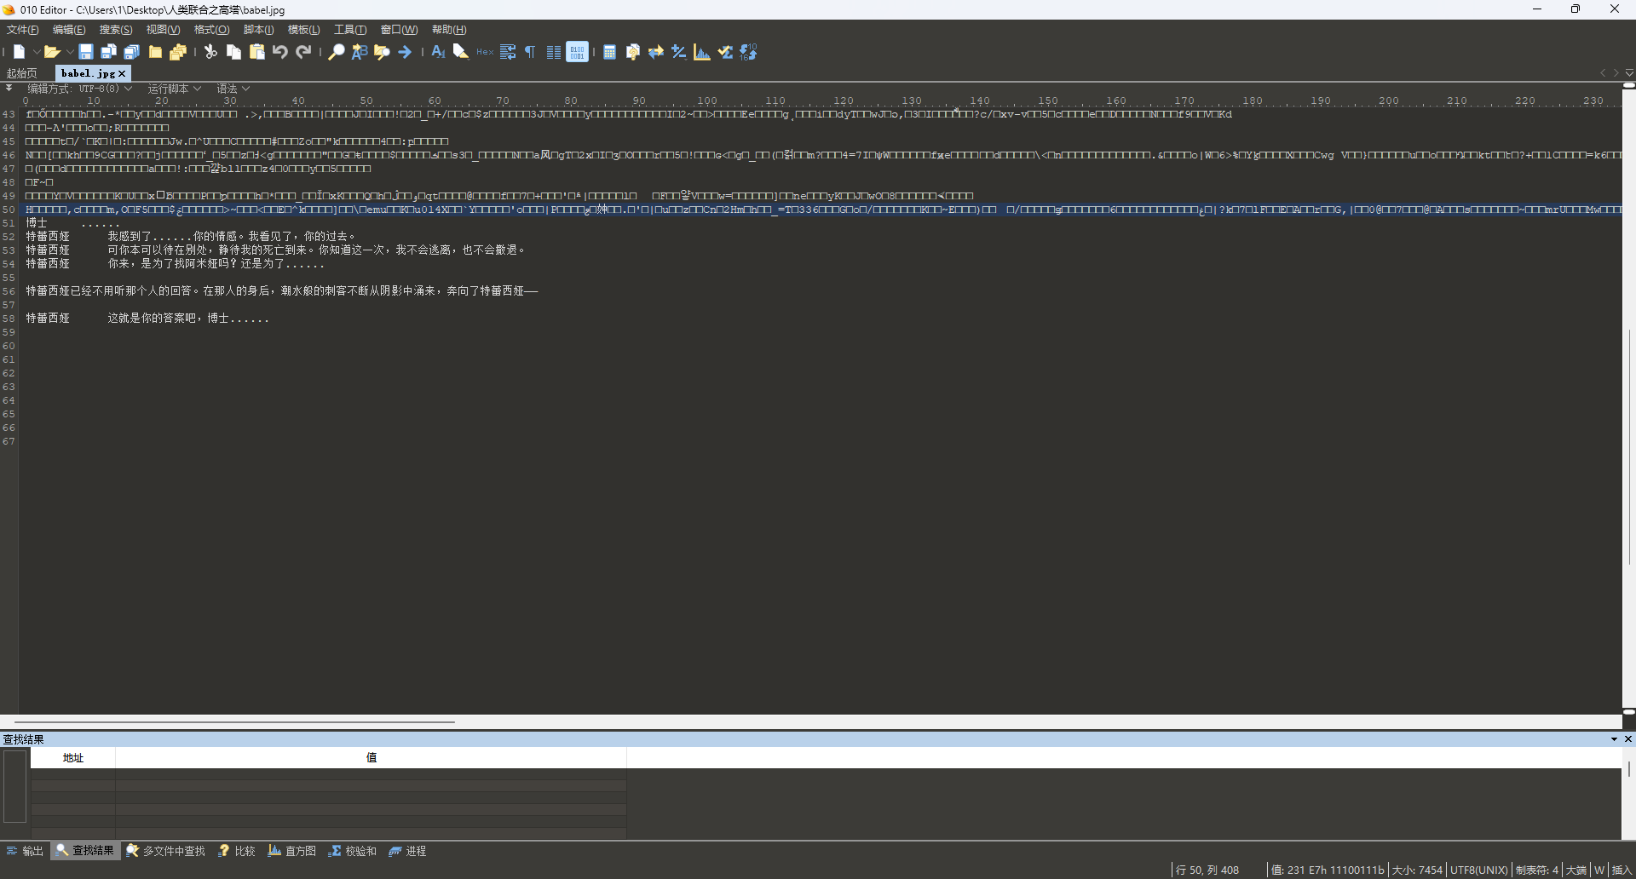Close the 查找结果 panel
Viewport: 1636px width, 879px height.
coord(1628,739)
